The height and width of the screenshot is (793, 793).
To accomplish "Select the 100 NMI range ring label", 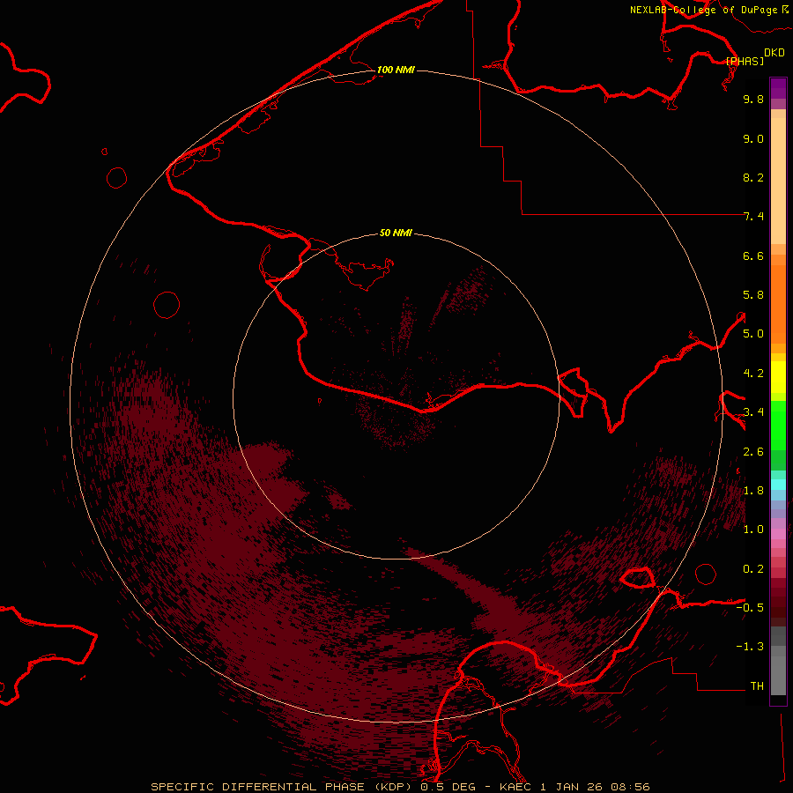I will click(x=396, y=70).
